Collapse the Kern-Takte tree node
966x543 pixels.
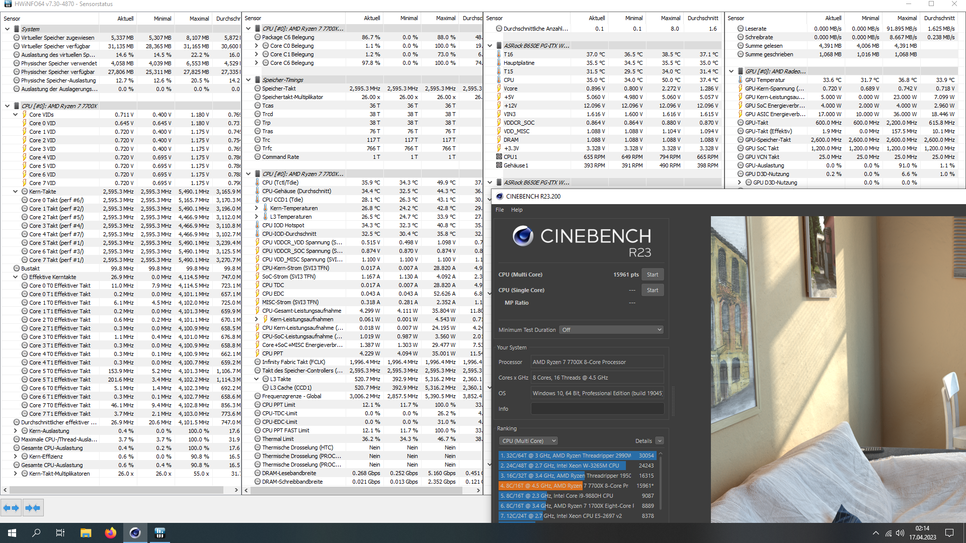(16, 192)
